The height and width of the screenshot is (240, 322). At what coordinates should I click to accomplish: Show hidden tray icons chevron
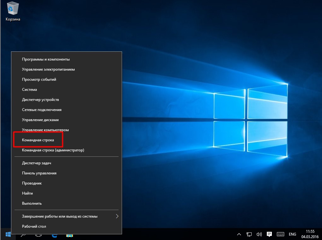tap(239, 234)
